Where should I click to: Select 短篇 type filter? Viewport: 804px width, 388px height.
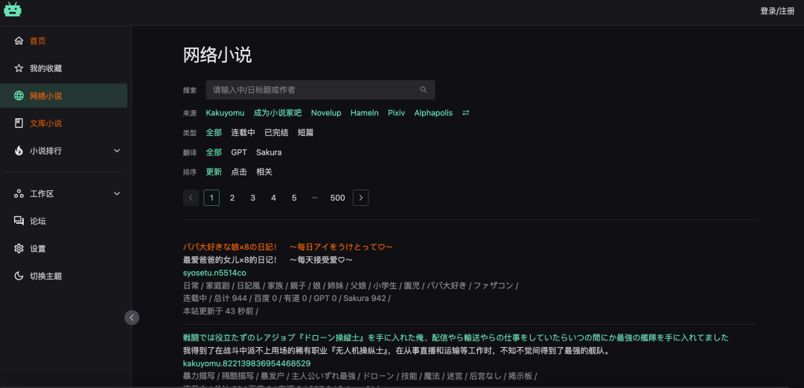(306, 132)
